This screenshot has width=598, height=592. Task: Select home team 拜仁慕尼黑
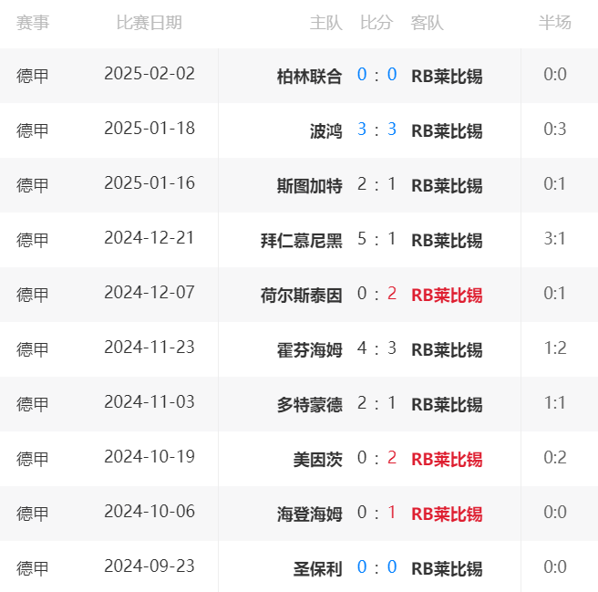(302, 241)
